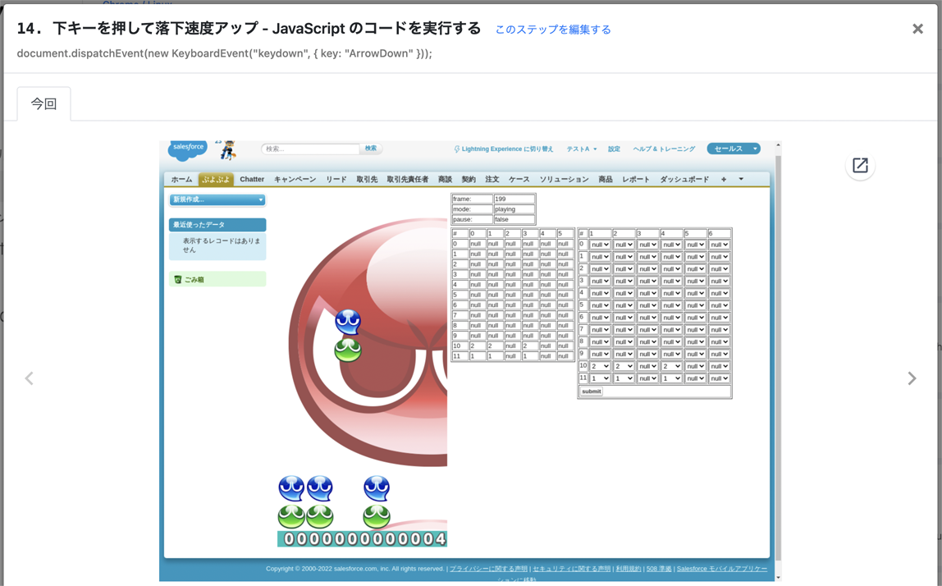Select the 商品 tab
This screenshot has width=942, height=586.
click(x=606, y=179)
